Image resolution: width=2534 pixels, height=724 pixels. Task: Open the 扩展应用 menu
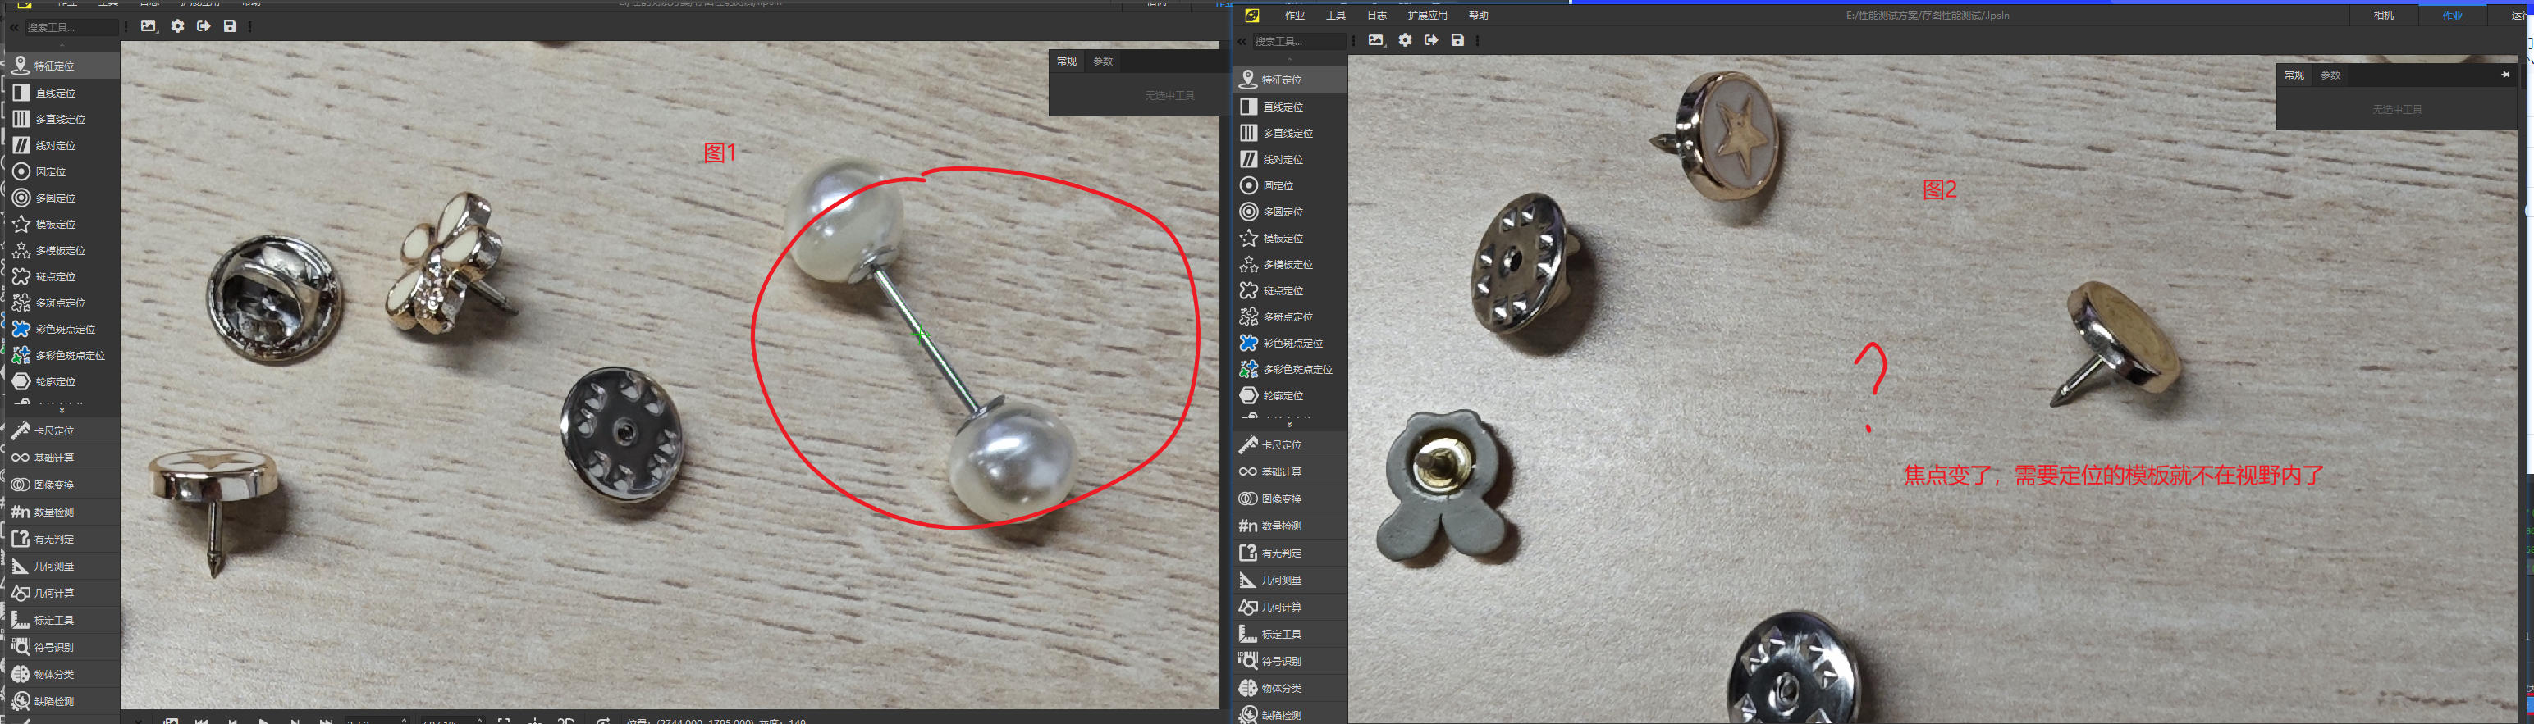pos(1426,16)
